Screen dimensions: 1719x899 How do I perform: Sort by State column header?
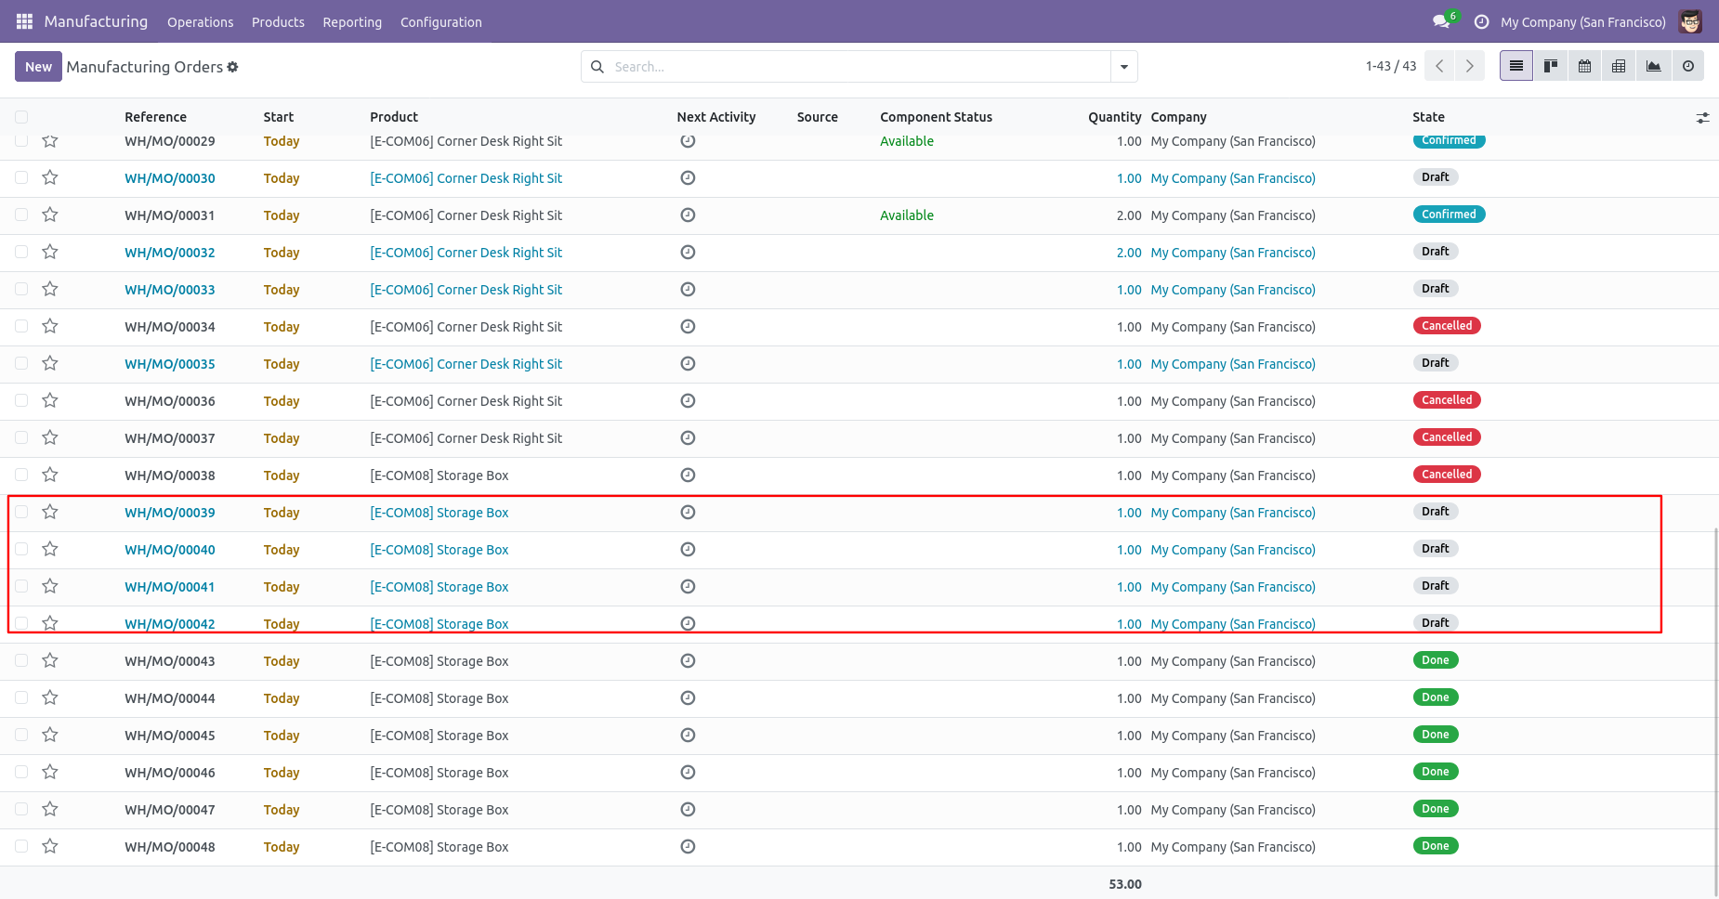pyautogui.click(x=1428, y=117)
